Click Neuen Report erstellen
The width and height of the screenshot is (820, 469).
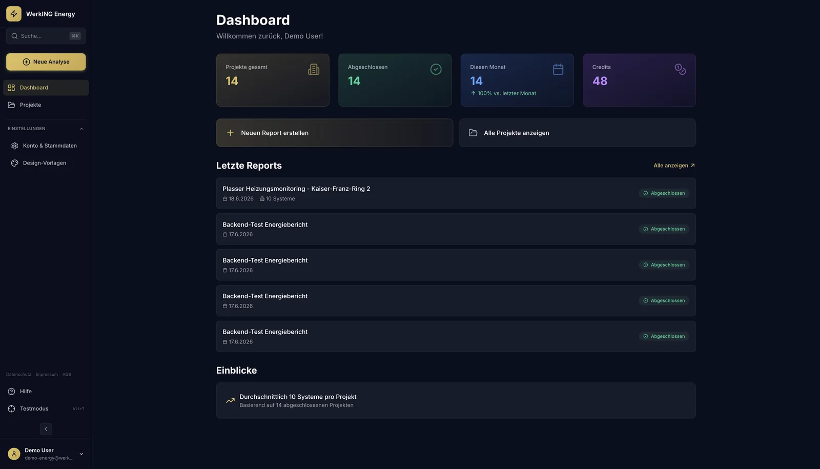point(335,133)
